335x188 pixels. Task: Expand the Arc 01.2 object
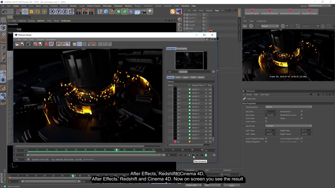184,15
